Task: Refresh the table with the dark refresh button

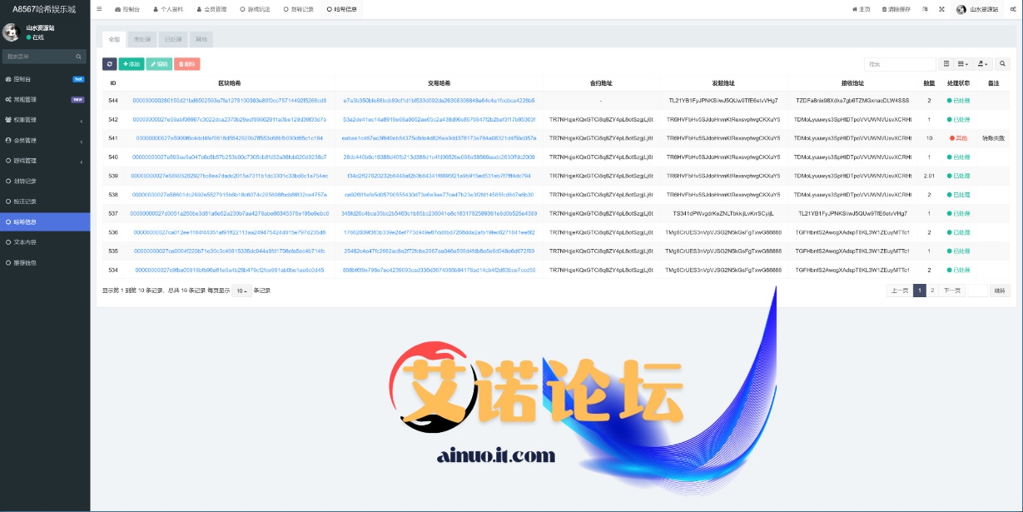Action: [110, 64]
